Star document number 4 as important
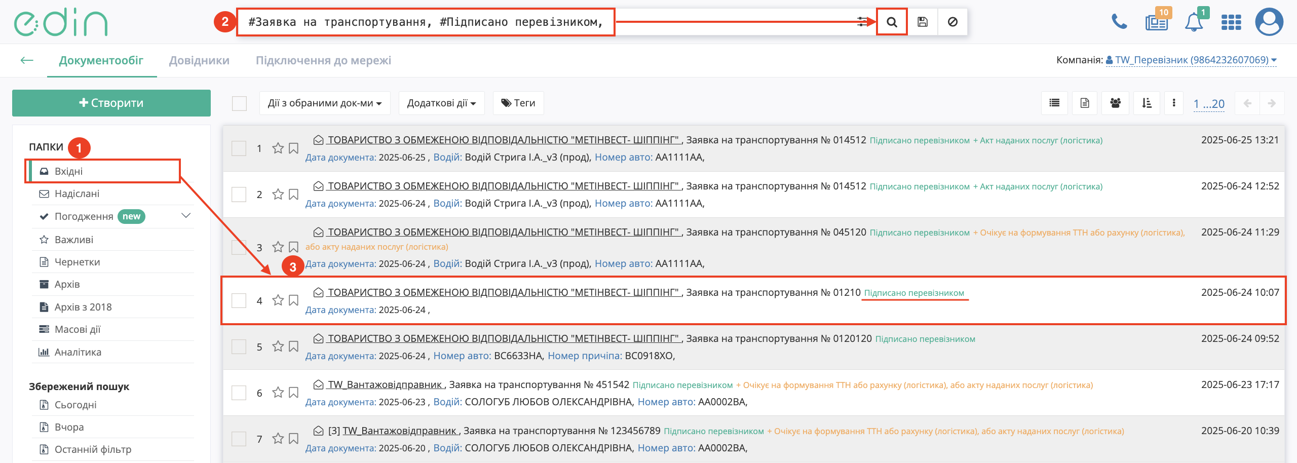Image resolution: width=1297 pixels, height=463 pixels. coord(278,300)
